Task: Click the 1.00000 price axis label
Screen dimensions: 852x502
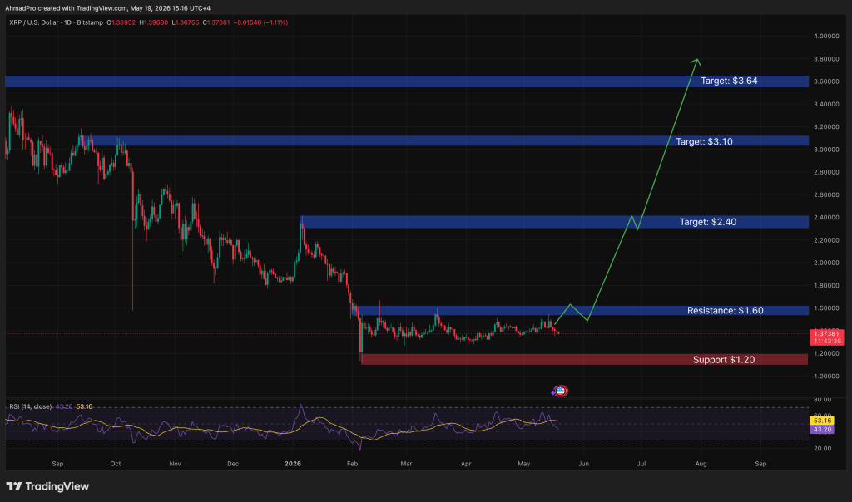Action: click(826, 376)
